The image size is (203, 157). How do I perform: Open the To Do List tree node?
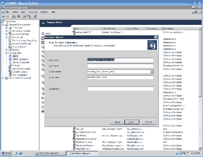17,28
